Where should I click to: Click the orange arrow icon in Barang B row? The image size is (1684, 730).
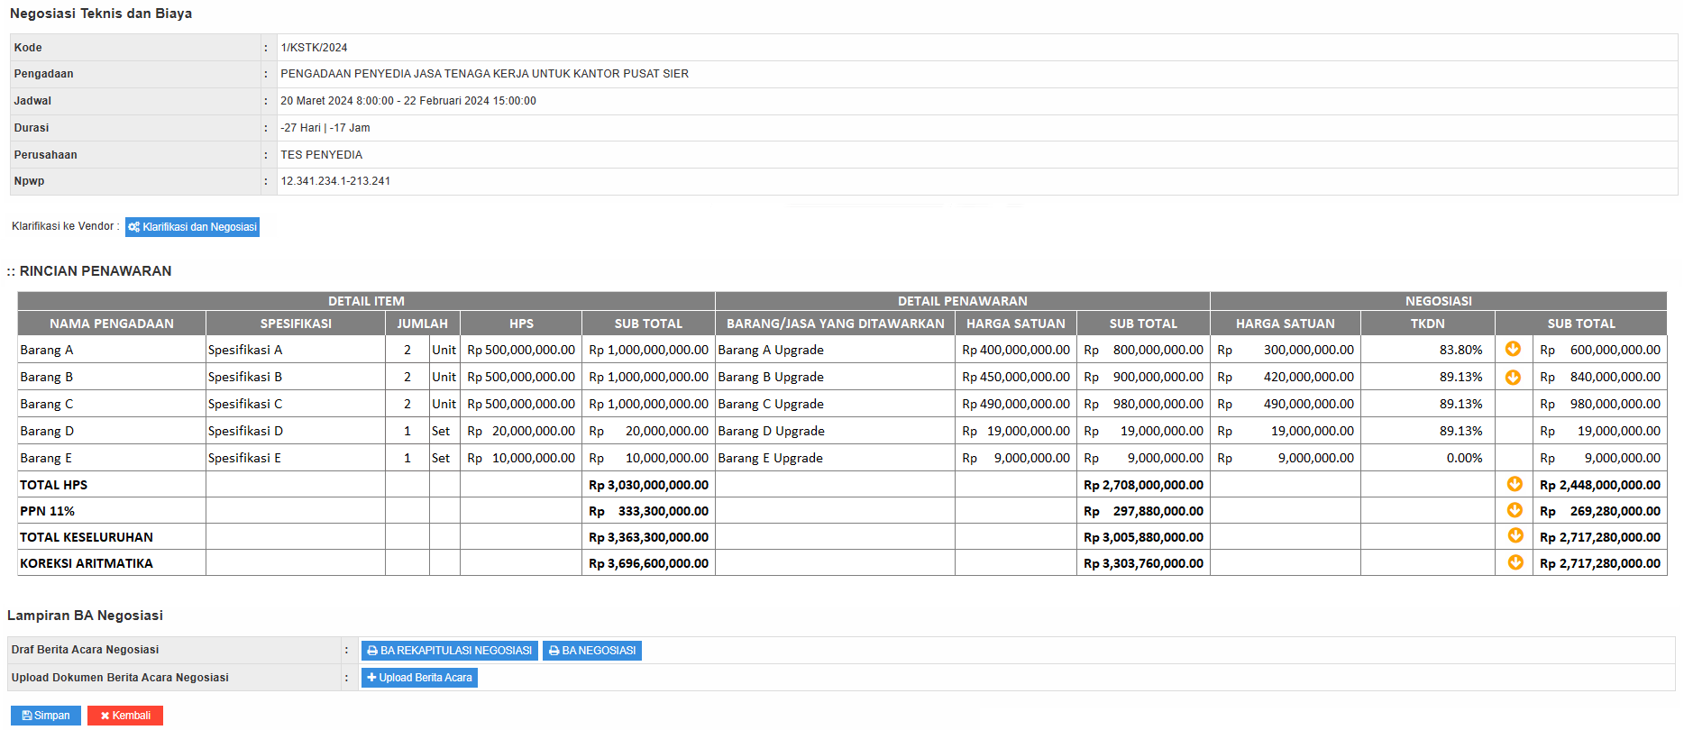pos(1513,377)
